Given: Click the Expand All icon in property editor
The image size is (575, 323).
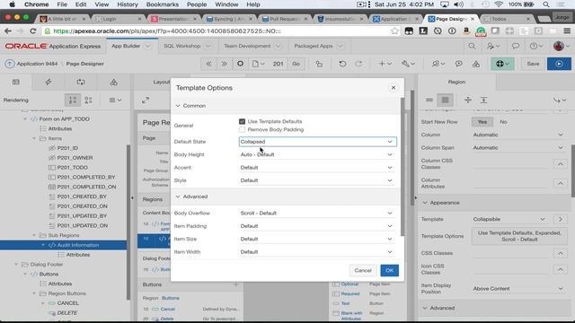Looking at the screenshot, I should pyautogui.click(x=483, y=100).
